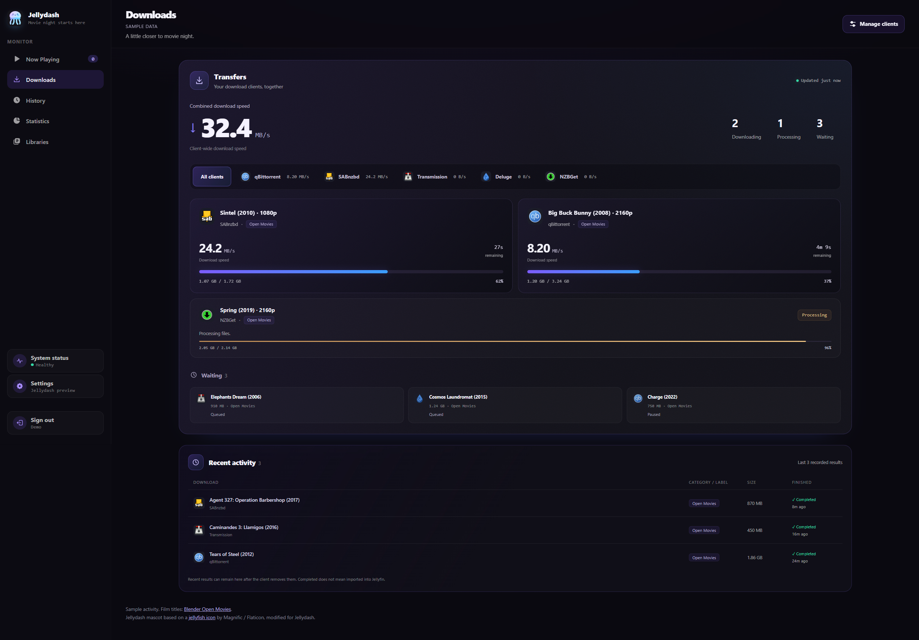Click the Deluge droplet icon in filter
Viewport: 919px width, 640px height.
pos(486,177)
